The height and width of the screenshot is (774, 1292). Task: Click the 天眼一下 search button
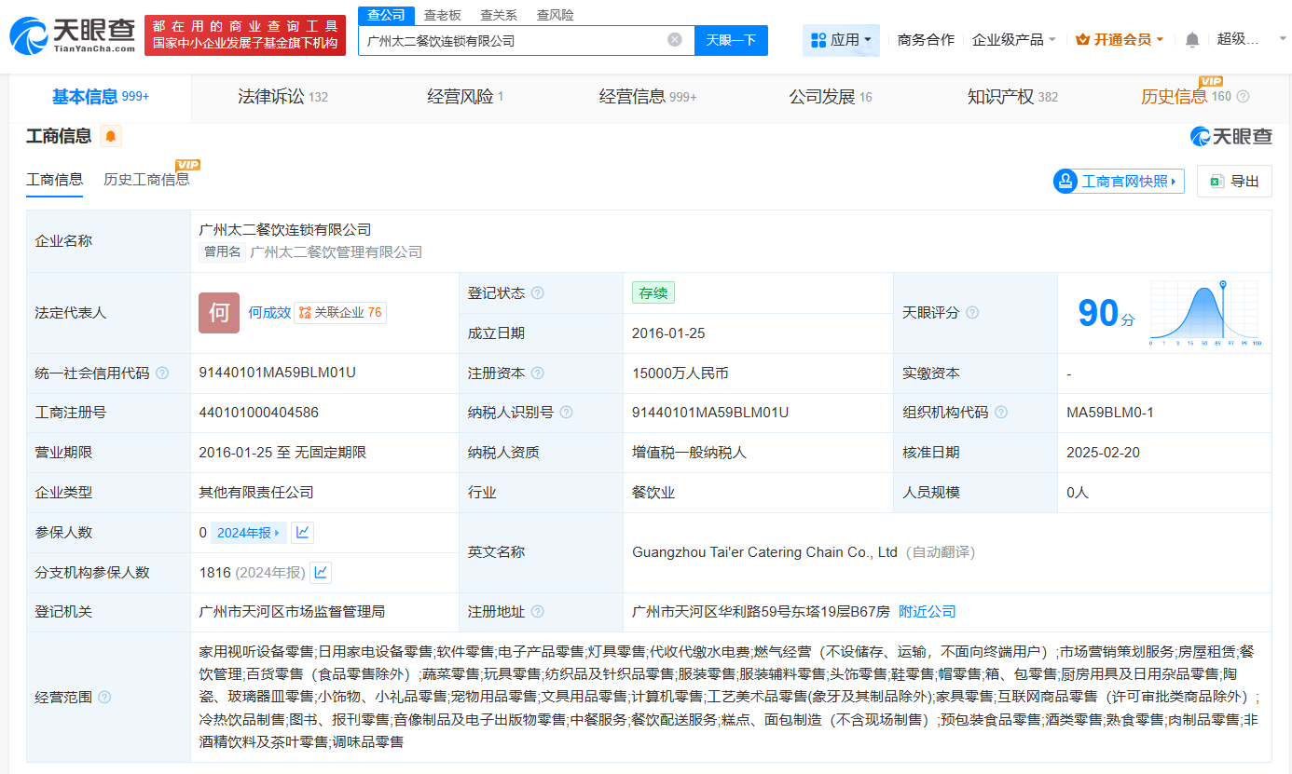pos(731,39)
